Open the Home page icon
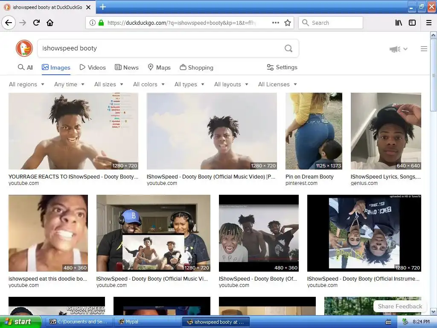The width and height of the screenshot is (437, 328). click(x=50, y=23)
